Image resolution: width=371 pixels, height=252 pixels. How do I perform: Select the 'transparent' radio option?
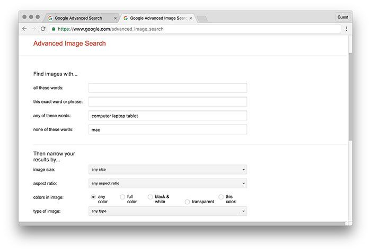pos(187,202)
